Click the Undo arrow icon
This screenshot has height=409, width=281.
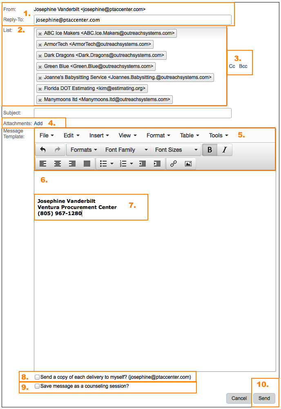coord(43,150)
